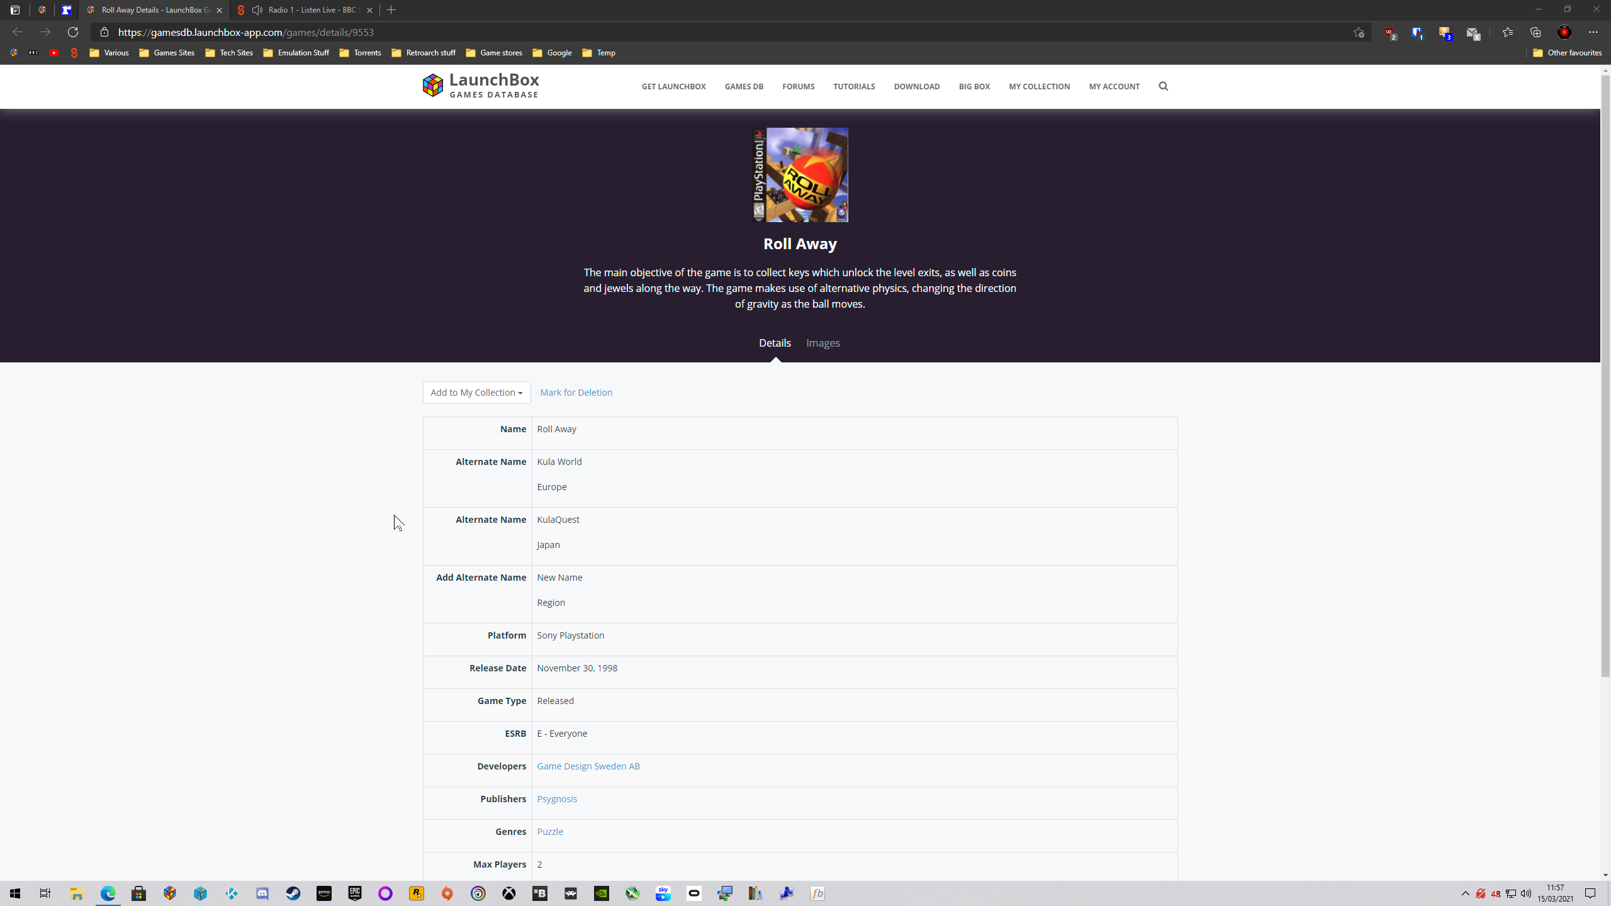Click the uBlock Origin extension icon

point(1389,33)
